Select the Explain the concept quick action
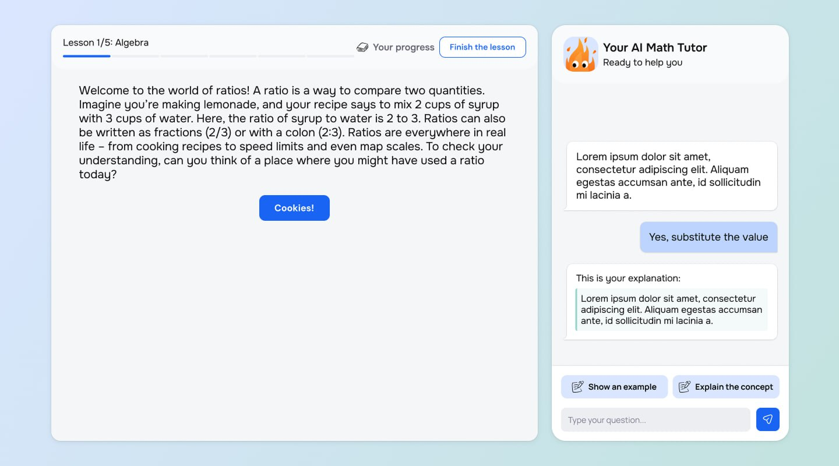 tap(726, 387)
